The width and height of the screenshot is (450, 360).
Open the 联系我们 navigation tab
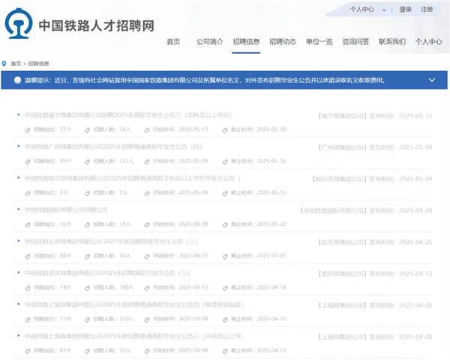pos(392,42)
